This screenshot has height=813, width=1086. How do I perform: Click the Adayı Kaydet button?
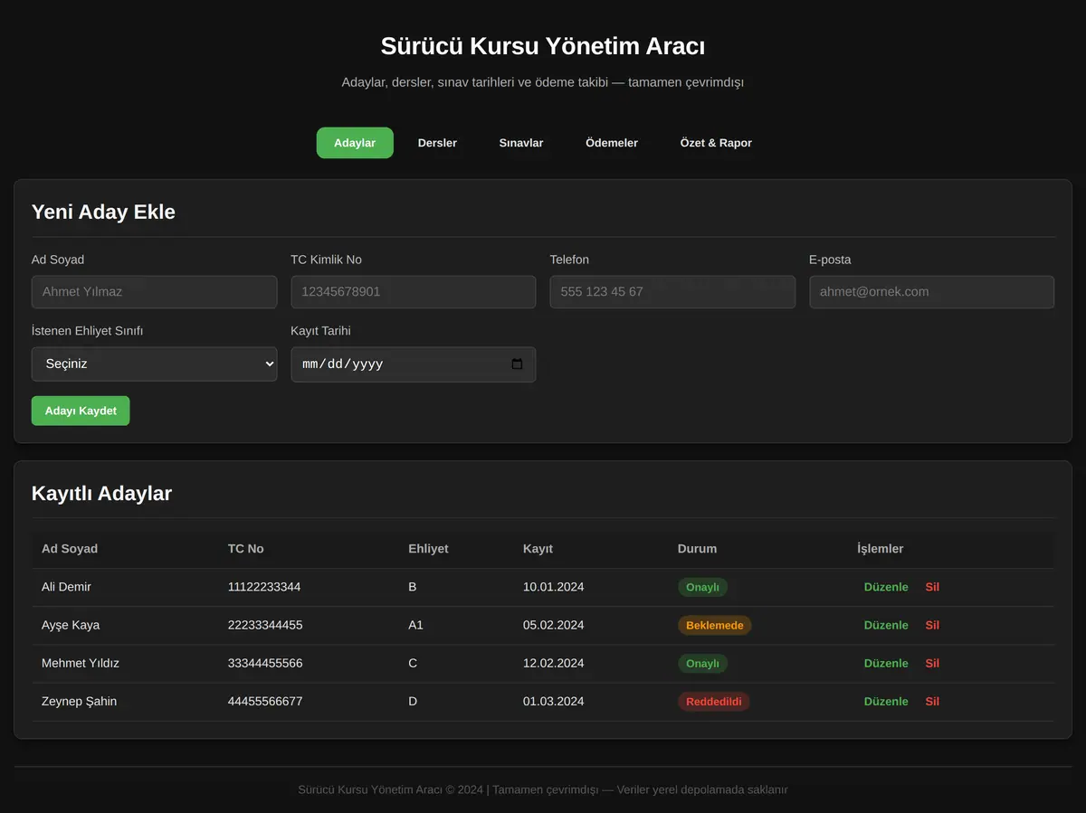click(81, 411)
